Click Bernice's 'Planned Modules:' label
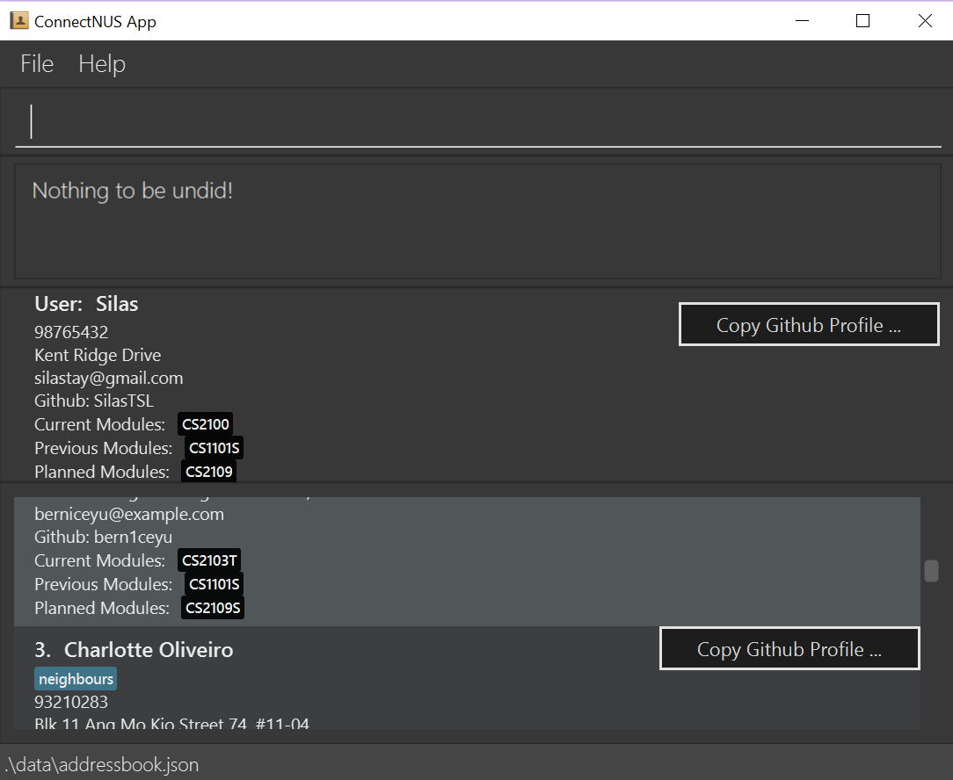This screenshot has height=780, width=953. 101,608
